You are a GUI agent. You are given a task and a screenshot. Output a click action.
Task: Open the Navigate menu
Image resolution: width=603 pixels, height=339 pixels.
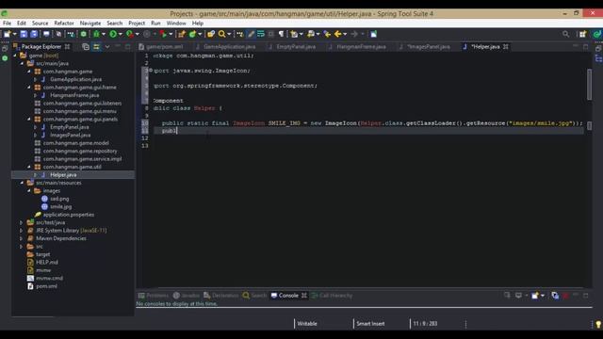[90, 23]
